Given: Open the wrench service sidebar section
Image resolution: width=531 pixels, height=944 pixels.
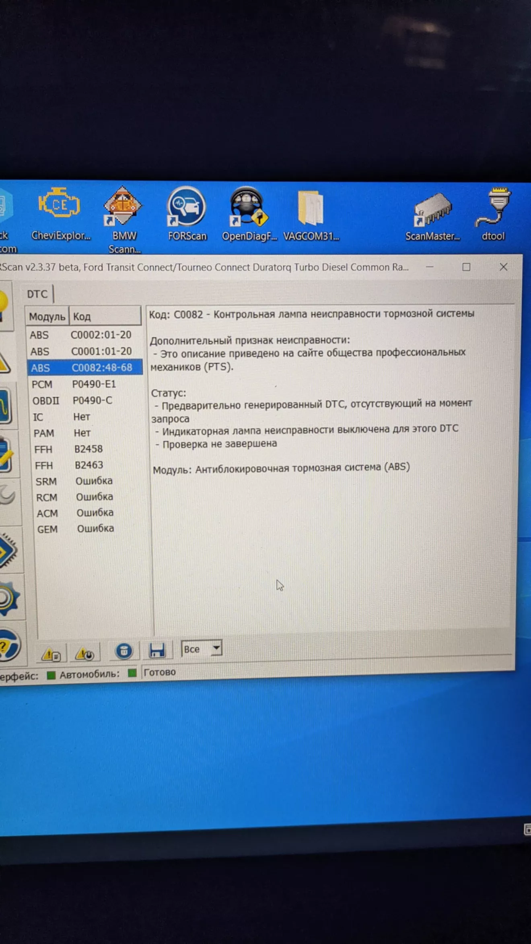Looking at the screenshot, I should (x=7, y=496).
